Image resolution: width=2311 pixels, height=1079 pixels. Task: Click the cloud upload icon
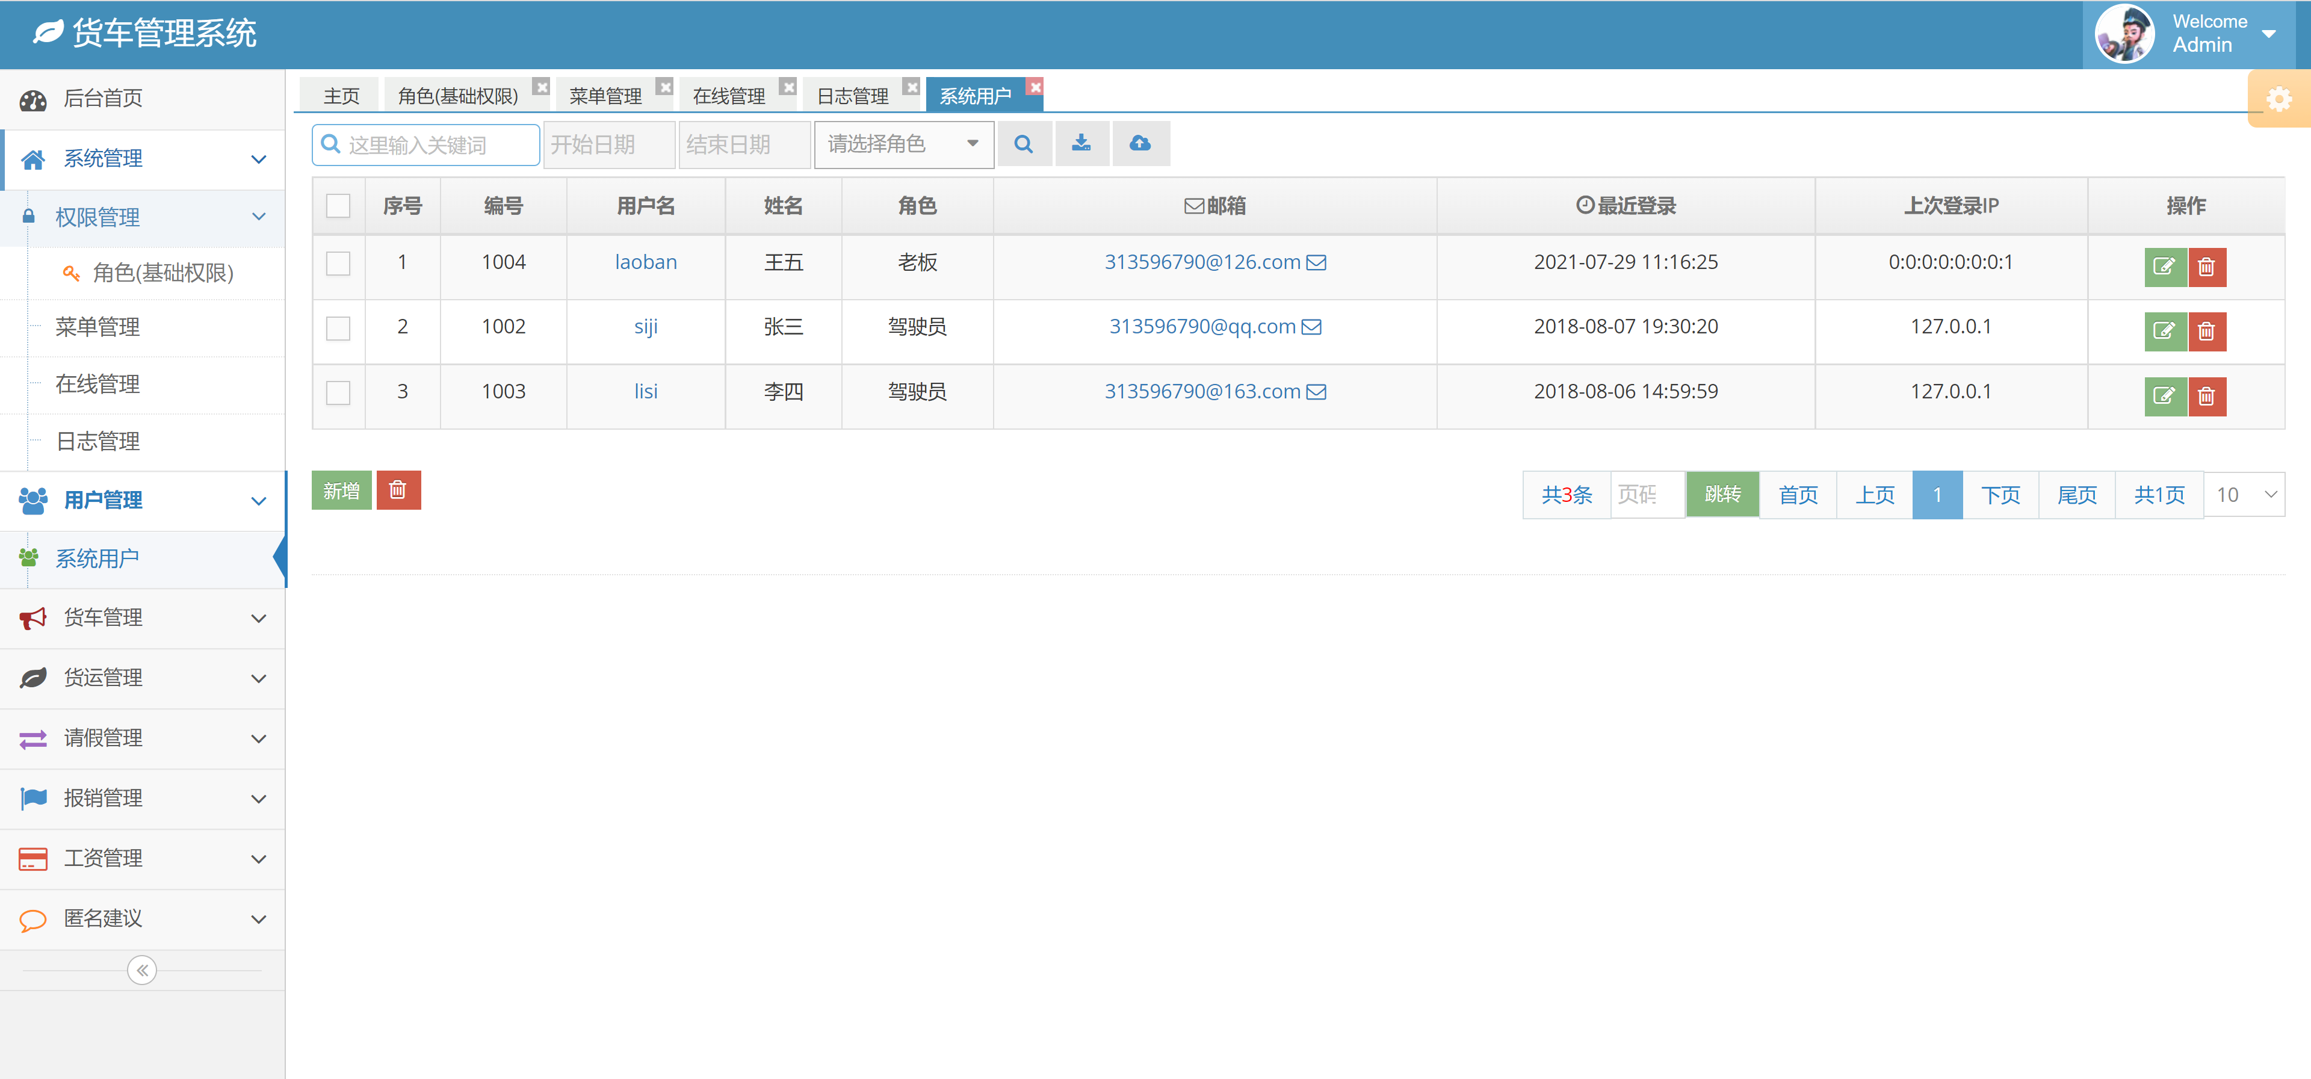[1140, 143]
